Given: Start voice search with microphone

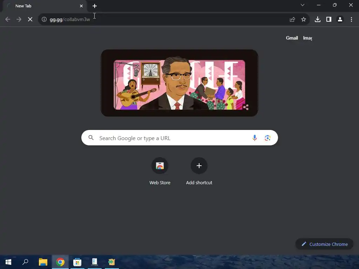Looking at the screenshot, I should tap(255, 138).
